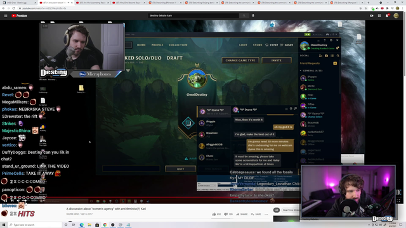The image size is (406, 228).
Task: Start voice search with the microphone icon
Action: (253, 16)
